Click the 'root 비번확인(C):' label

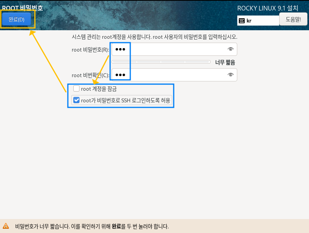pos(90,75)
